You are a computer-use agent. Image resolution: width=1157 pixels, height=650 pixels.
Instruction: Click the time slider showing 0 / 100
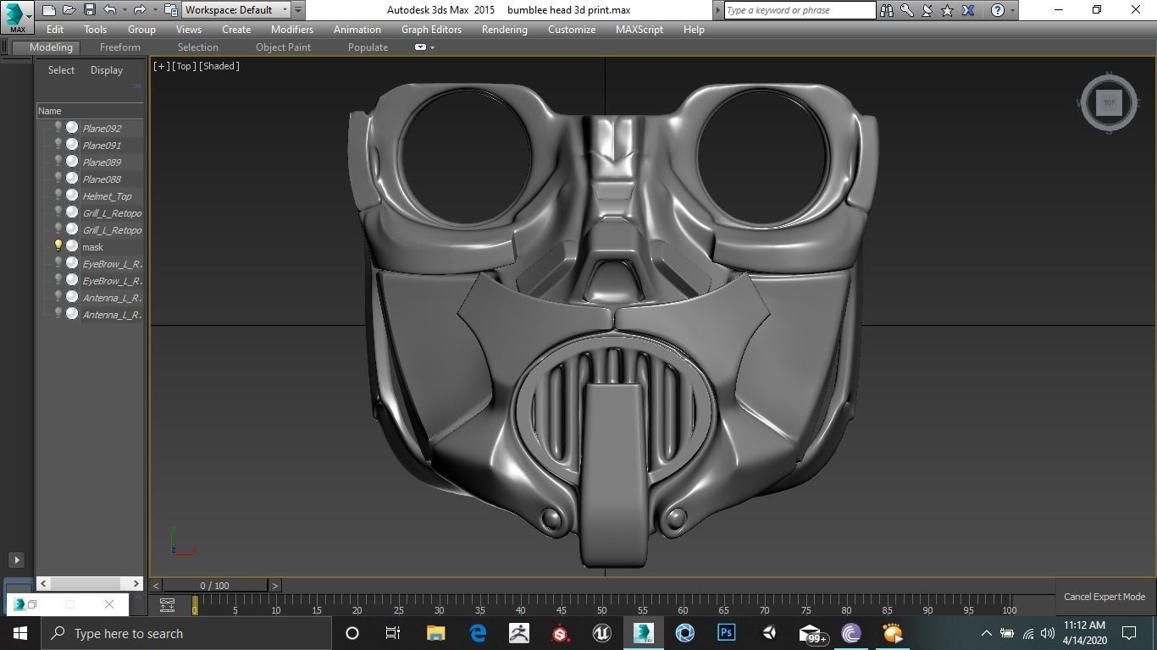pos(214,586)
